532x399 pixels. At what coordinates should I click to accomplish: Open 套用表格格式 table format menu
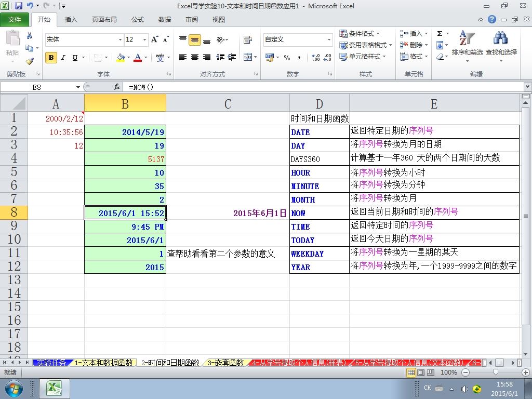click(x=366, y=45)
